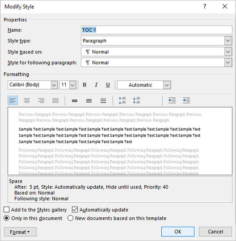Viewport: 236px width, 241px height.
Task: Click the OK button
Action: coord(178,232)
